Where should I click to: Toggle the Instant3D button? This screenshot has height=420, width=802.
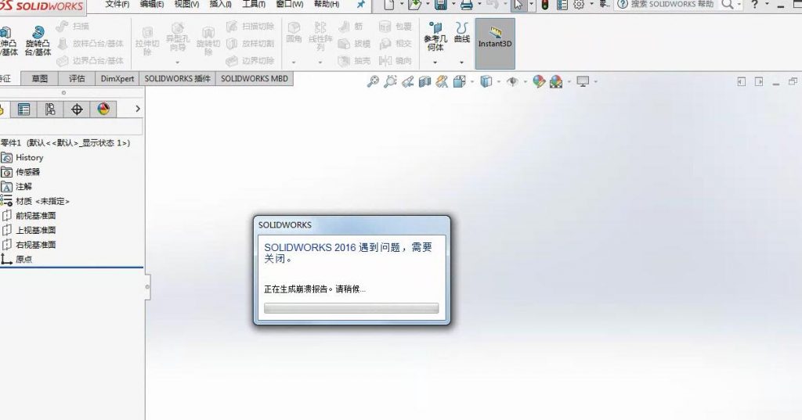pos(495,44)
